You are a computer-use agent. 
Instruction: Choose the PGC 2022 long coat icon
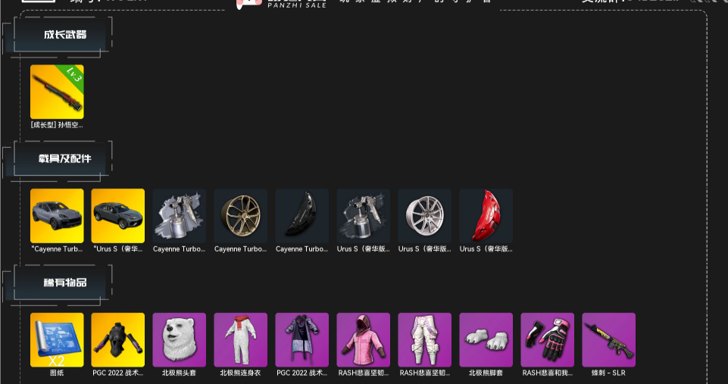click(302, 340)
